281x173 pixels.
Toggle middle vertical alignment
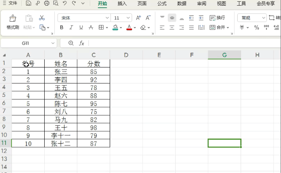click(172, 18)
